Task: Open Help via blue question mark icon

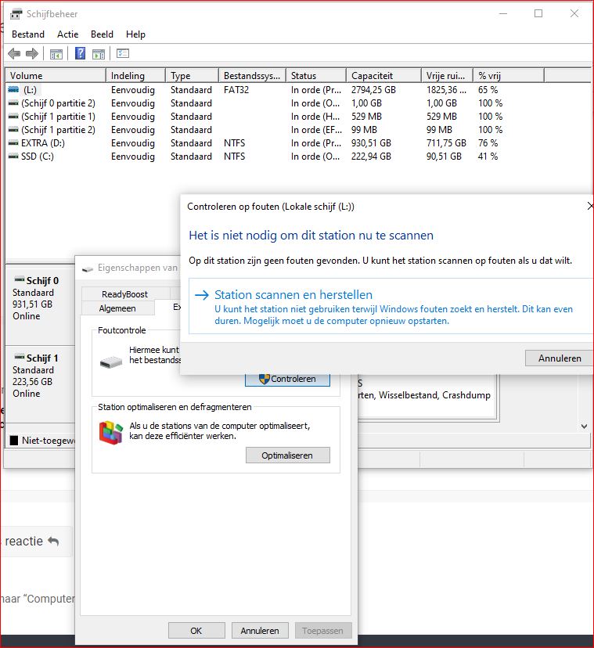Action: tap(80, 54)
